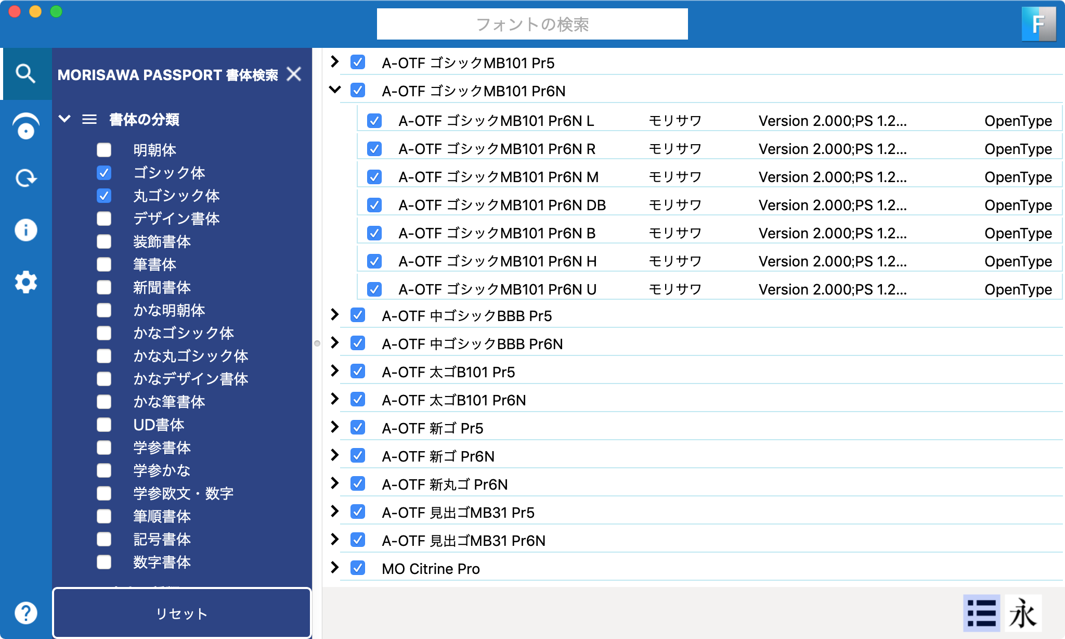Click the 書体の分類 heading
Viewport: 1065px width, 639px height.
pyautogui.click(x=144, y=120)
